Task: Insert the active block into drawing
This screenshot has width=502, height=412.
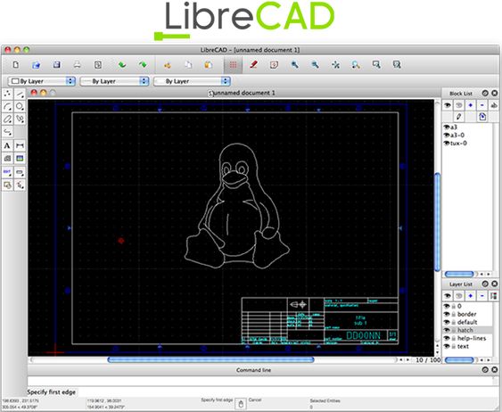Action: coord(482,117)
